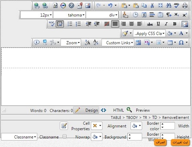Screen dimensions: 192x147
Task: Open the Image Manager icon
Action: [x=88, y=6]
